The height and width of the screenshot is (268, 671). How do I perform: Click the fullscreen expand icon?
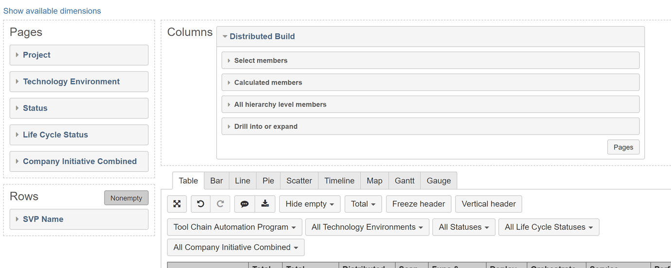click(x=177, y=204)
